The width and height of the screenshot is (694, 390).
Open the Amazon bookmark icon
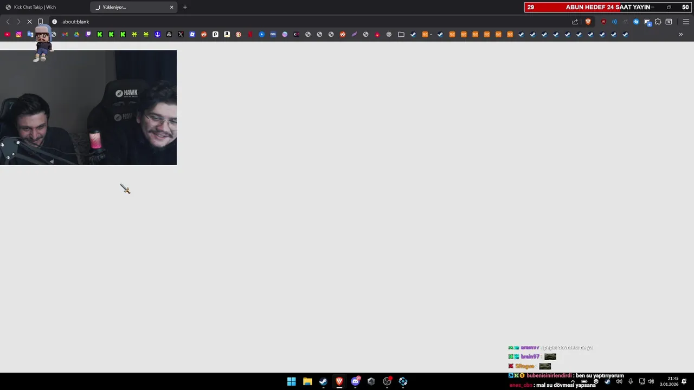(227, 34)
